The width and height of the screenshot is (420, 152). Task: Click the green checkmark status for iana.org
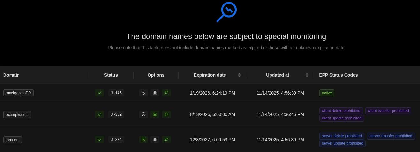(100, 140)
